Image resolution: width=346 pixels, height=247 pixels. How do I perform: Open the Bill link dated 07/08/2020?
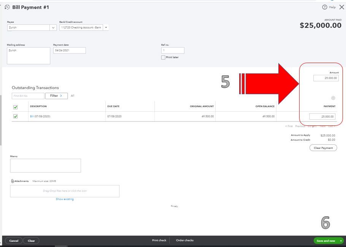(32, 116)
